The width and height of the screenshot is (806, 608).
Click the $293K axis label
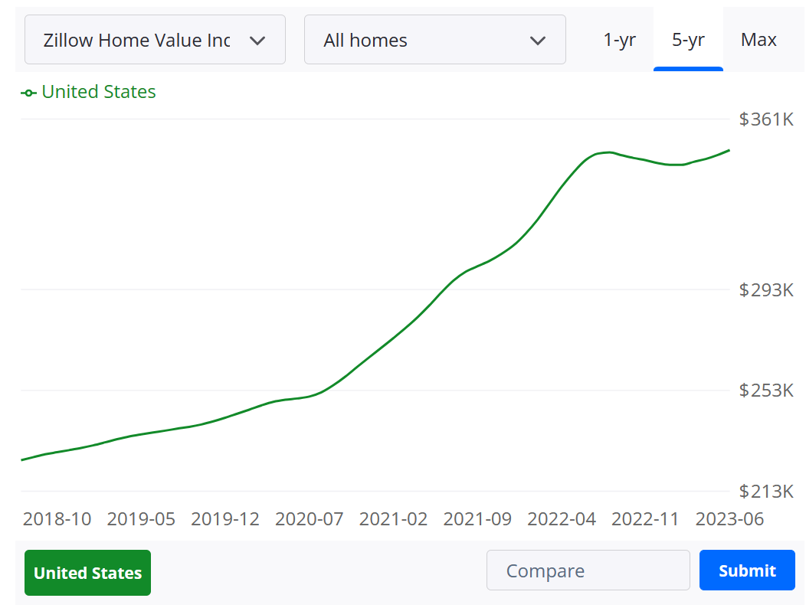pos(766,289)
